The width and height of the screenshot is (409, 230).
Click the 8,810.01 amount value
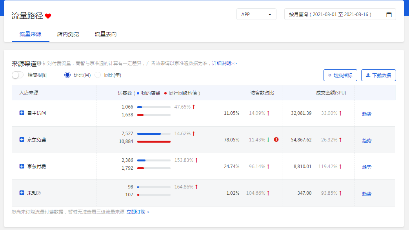303,167
